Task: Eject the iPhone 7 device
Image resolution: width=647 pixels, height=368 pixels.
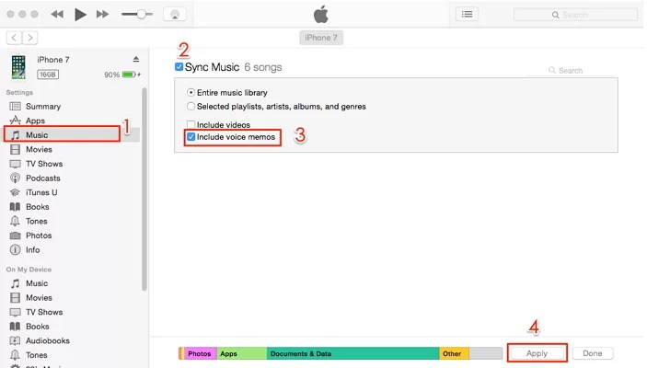Action: pos(136,60)
